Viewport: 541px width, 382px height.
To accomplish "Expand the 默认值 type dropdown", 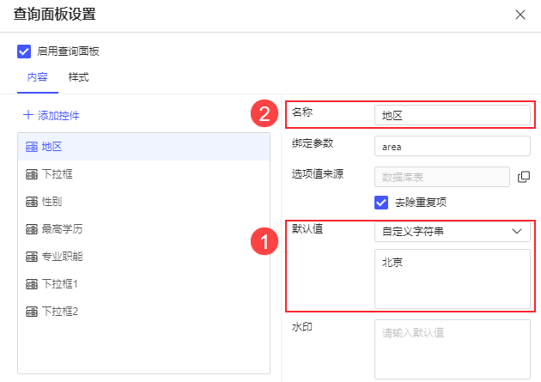I will (x=453, y=232).
